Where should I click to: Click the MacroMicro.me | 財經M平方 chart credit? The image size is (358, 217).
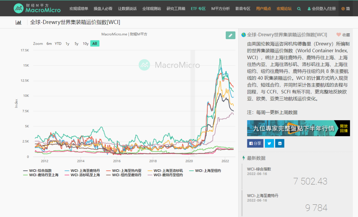tap(124, 34)
